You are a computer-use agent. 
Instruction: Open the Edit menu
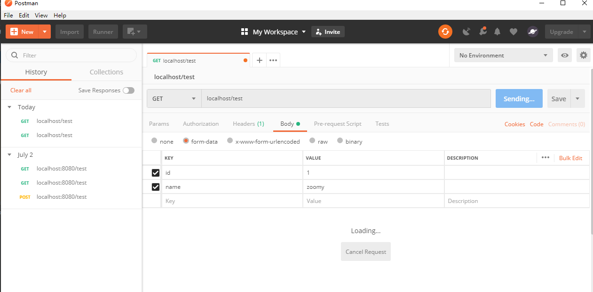24,15
